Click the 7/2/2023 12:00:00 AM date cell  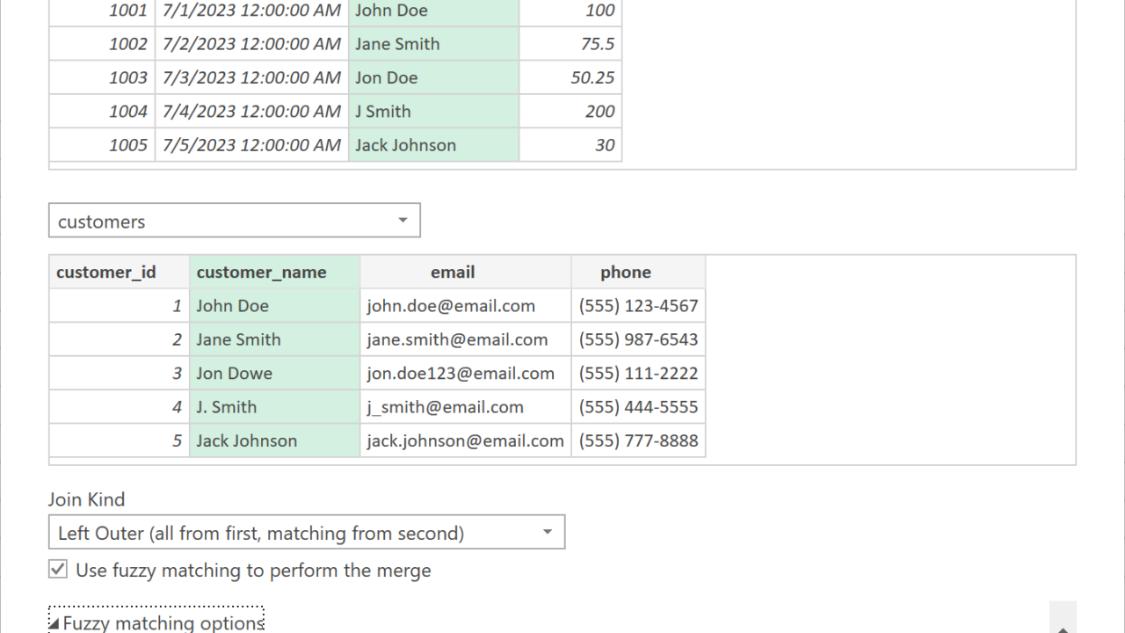click(x=251, y=44)
